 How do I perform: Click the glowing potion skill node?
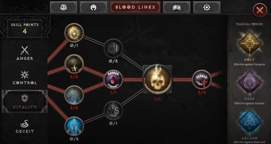pos(74,33)
